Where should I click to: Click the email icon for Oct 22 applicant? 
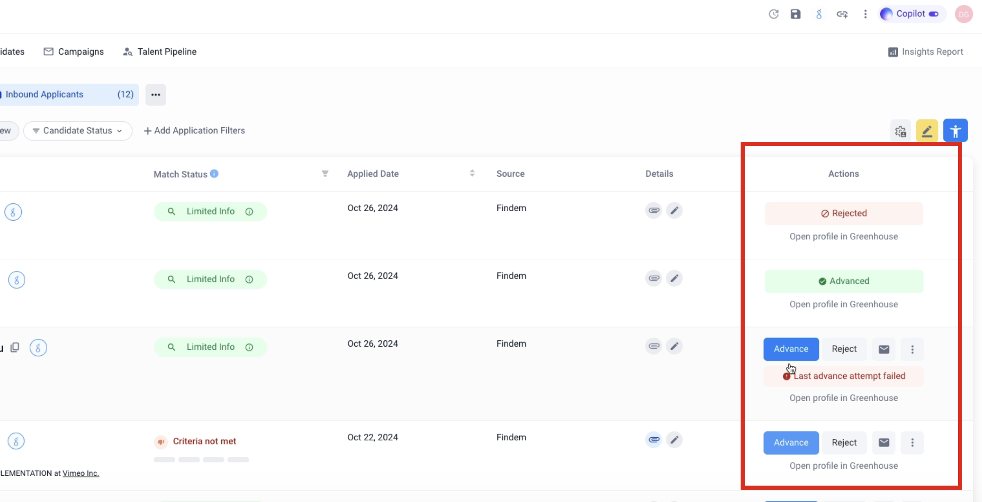pyautogui.click(x=884, y=443)
